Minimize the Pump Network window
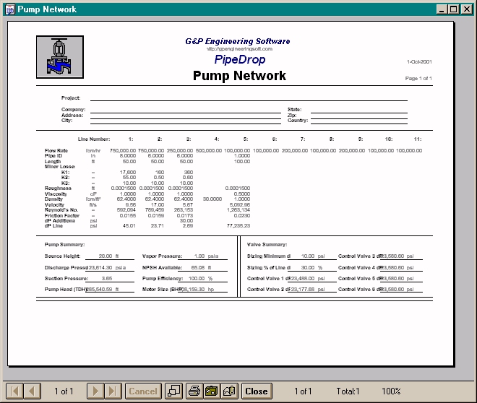This screenshot has width=477, height=403. (x=442, y=9)
